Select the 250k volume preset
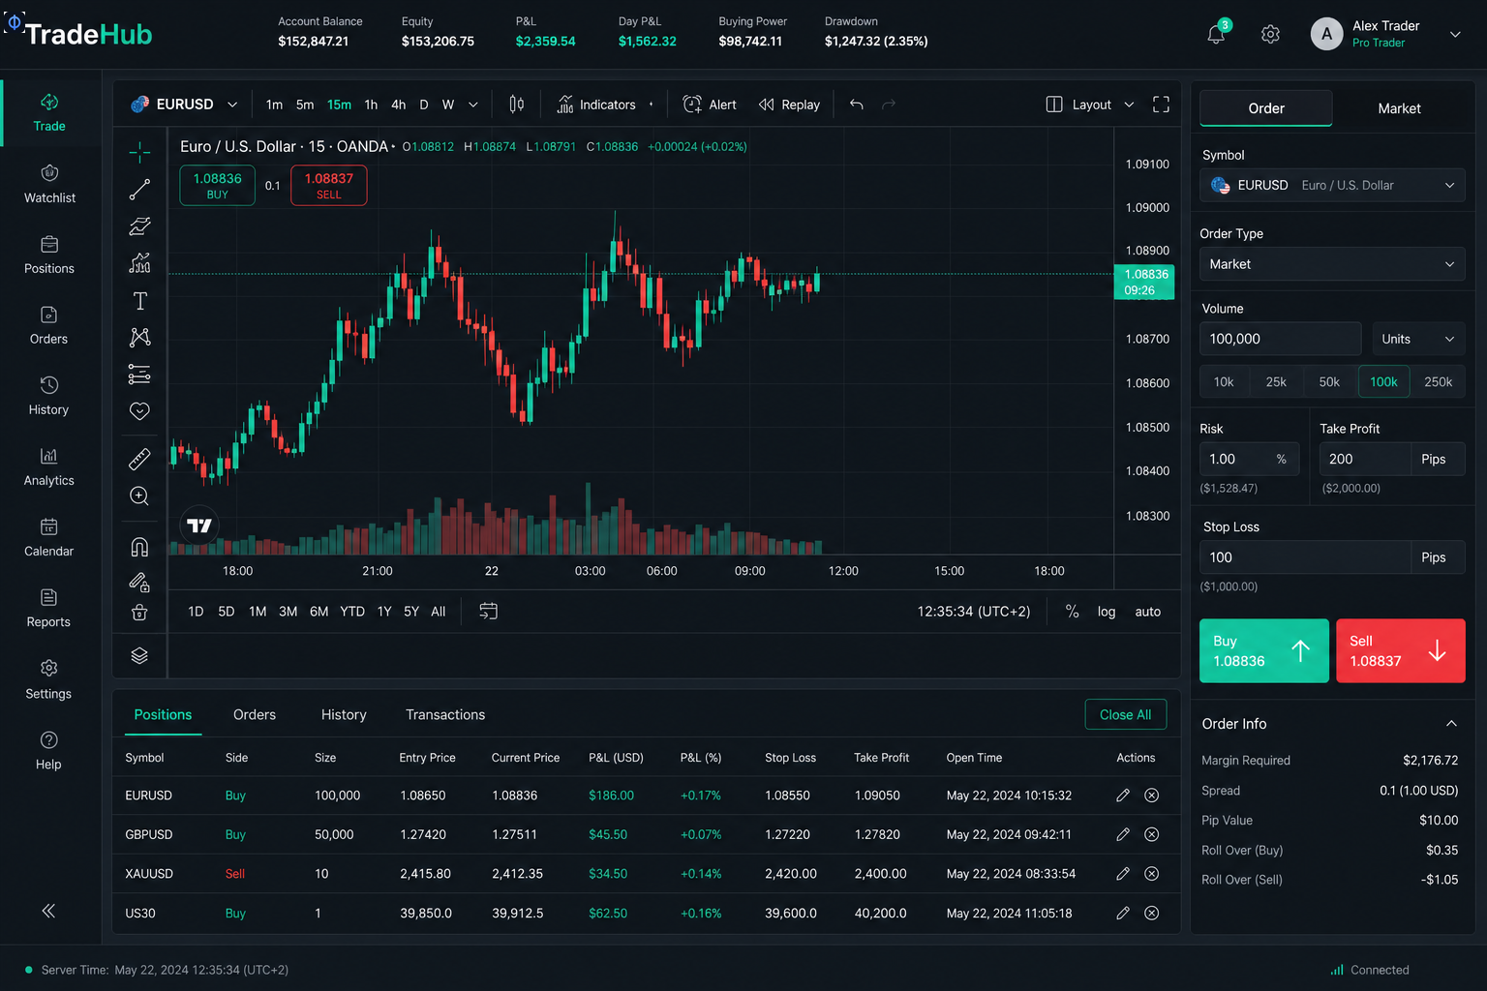The width and height of the screenshot is (1487, 991). pyautogui.click(x=1438, y=382)
